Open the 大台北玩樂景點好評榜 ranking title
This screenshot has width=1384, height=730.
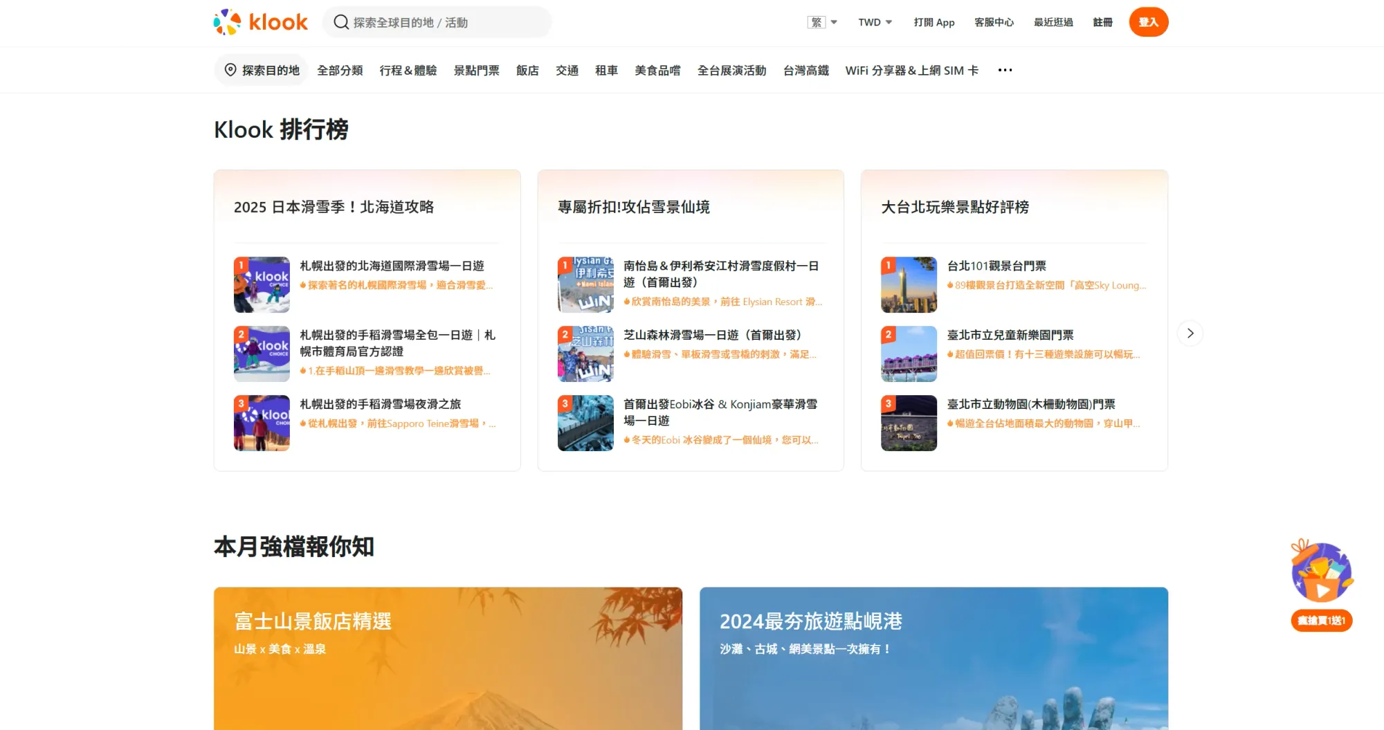(954, 207)
